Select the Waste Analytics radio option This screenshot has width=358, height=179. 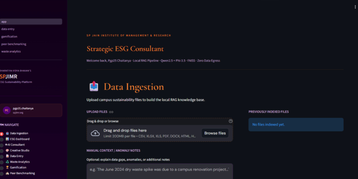[1, 162]
